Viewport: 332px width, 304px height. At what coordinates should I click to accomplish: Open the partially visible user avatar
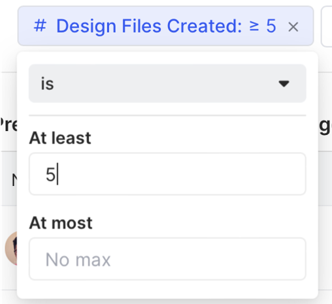tap(11, 249)
